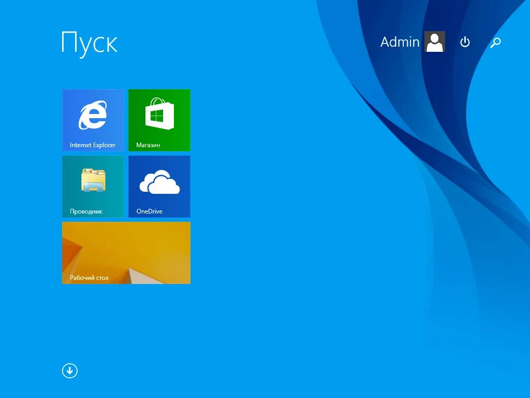Show all apps with the down arrow

[70, 371]
